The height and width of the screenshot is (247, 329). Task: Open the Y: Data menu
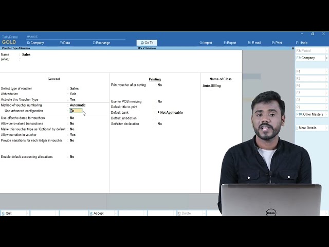point(65,43)
